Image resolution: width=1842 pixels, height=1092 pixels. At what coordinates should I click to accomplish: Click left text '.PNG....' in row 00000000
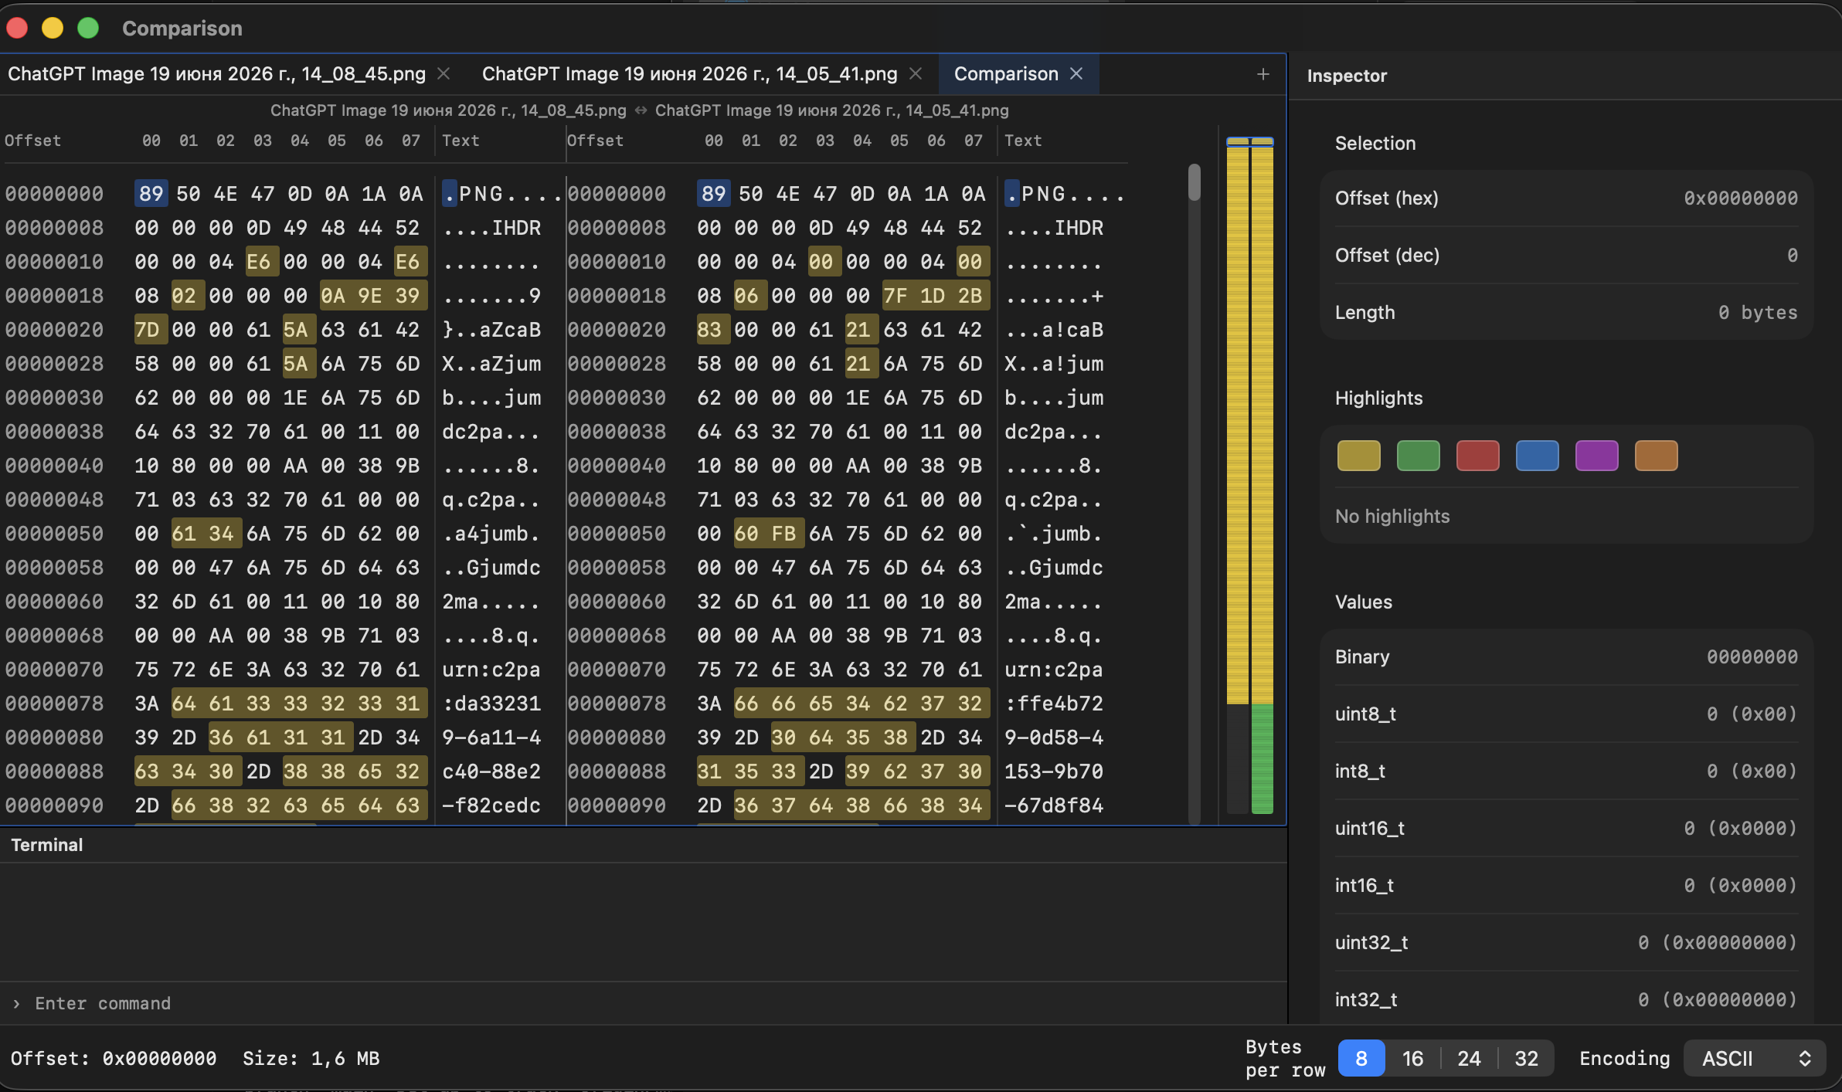point(502,193)
